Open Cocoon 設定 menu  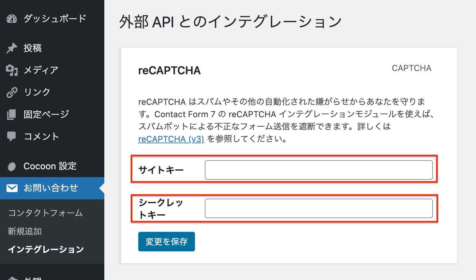(50, 166)
